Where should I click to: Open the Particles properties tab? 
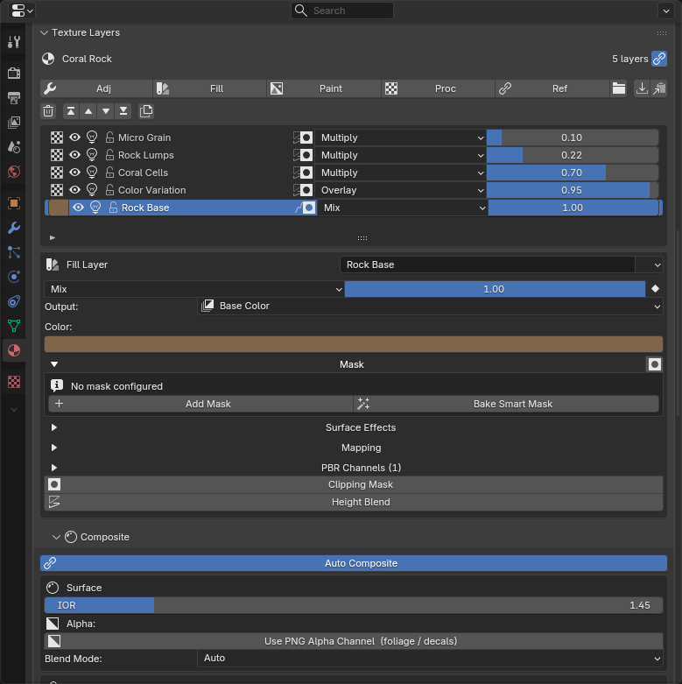[13, 252]
